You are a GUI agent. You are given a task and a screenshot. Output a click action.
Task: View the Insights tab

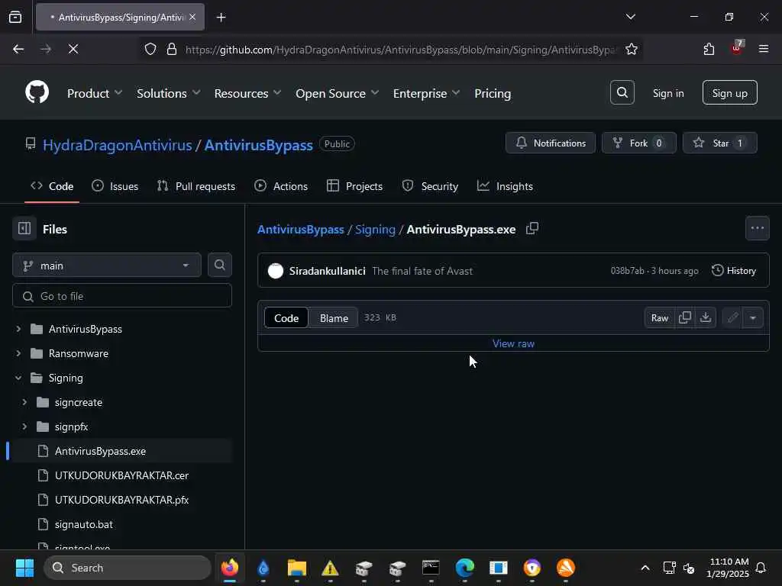point(506,186)
